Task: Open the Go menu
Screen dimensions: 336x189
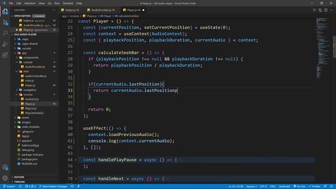Action: (x=49, y=3)
